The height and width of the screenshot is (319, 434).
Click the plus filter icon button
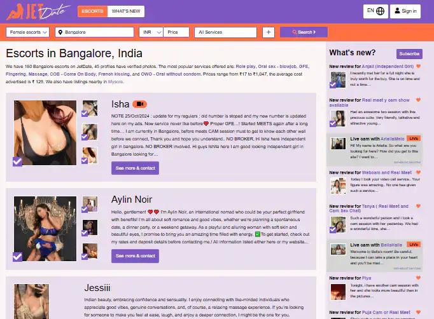269,32
